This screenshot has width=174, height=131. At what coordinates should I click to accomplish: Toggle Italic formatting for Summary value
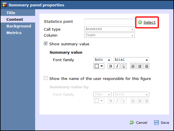pos(117,66)
